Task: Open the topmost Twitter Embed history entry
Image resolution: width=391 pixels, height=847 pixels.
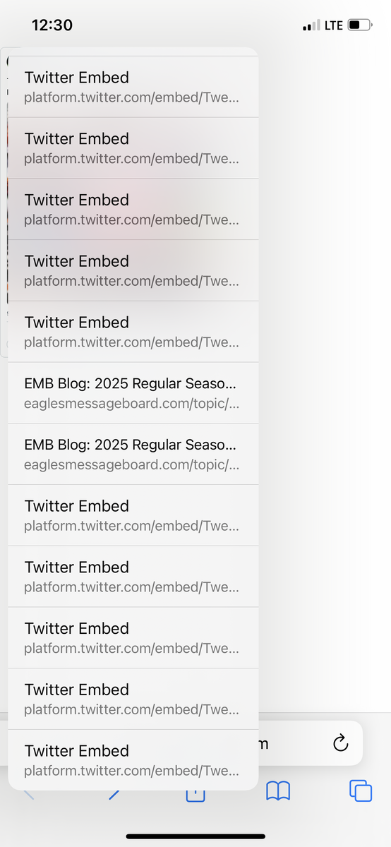Action: click(133, 87)
